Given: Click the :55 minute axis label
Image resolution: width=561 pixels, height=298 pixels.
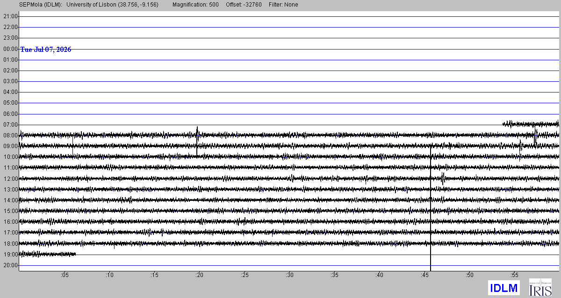Looking at the screenshot, I should 514,275.
